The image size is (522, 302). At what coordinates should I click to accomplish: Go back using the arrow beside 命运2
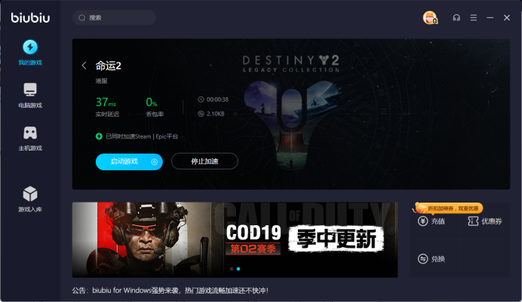84,66
